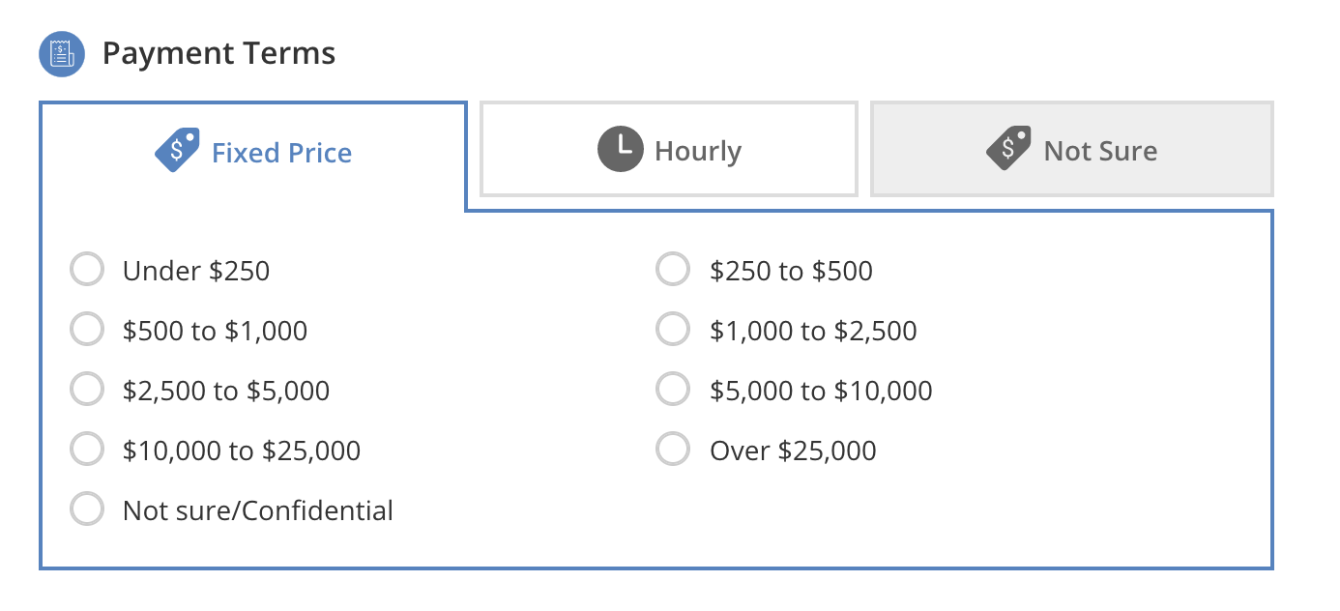Choose the $500 to $1,000 range
The height and width of the screenshot is (611, 1340).
tap(87, 330)
